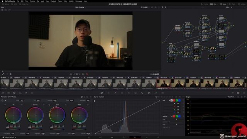This screenshot has width=247, height=139.
Task: Open the Sizing palette
Action: [156, 93]
